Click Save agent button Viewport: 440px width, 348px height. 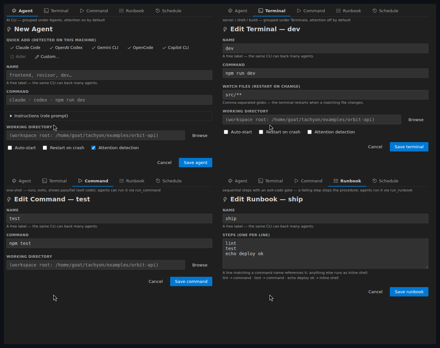196,163
